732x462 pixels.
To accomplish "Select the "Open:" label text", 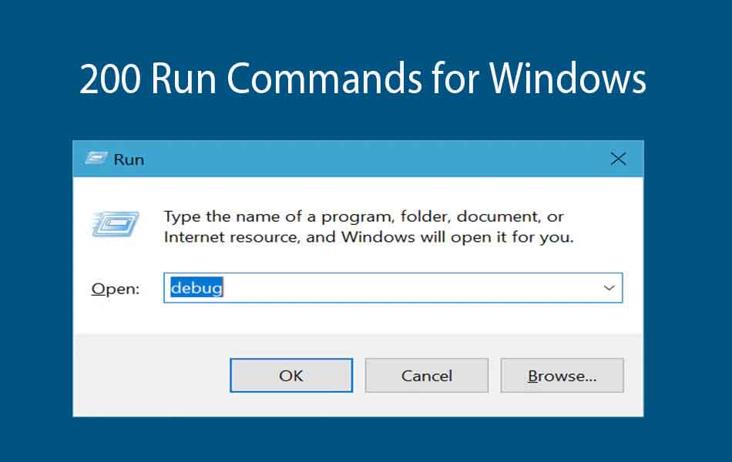I will point(116,289).
